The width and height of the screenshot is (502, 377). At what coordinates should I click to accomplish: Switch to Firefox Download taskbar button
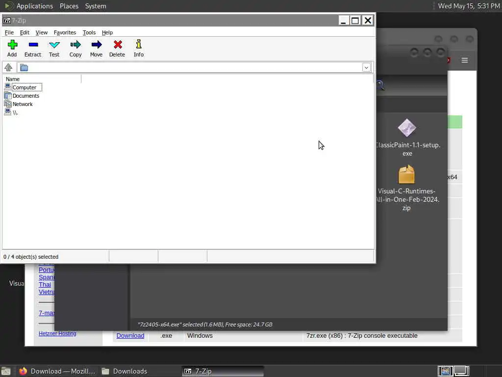pos(57,371)
